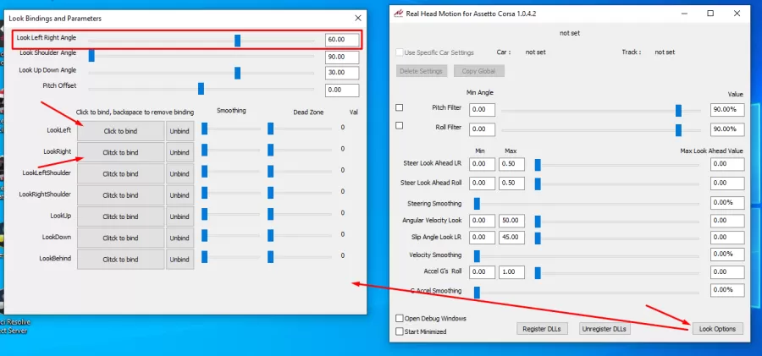Click the Slip Angle Look LR Max field
The height and width of the screenshot is (356, 762).
tap(511, 238)
